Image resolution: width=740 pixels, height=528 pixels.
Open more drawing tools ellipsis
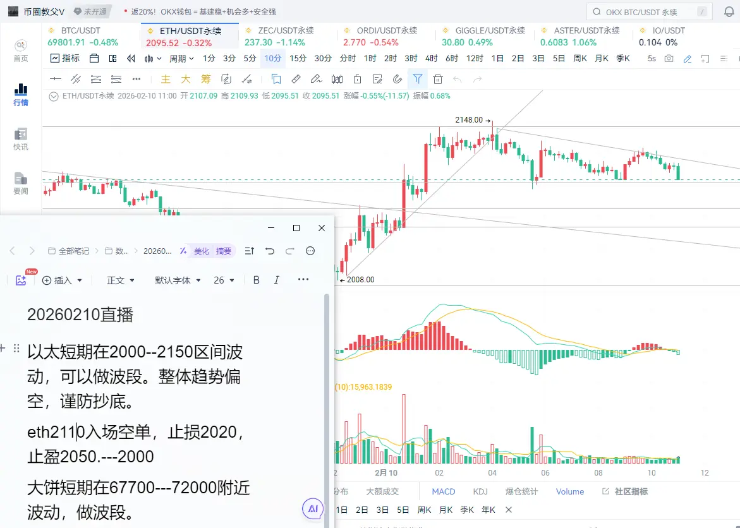(136, 79)
